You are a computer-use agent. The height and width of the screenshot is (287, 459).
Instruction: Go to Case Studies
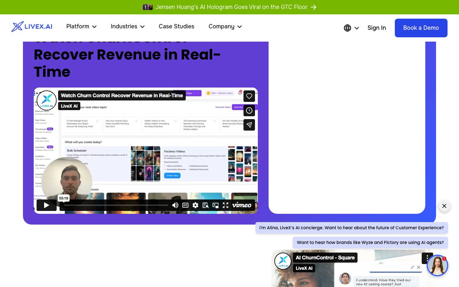(176, 27)
